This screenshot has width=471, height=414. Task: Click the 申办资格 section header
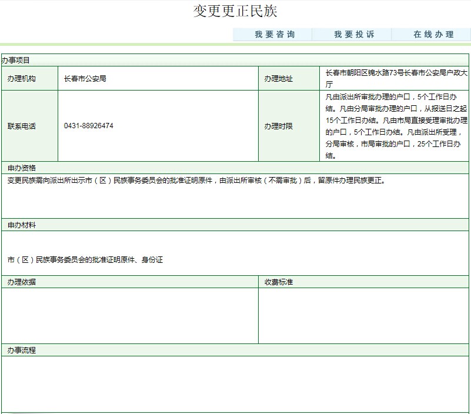(x=235, y=168)
